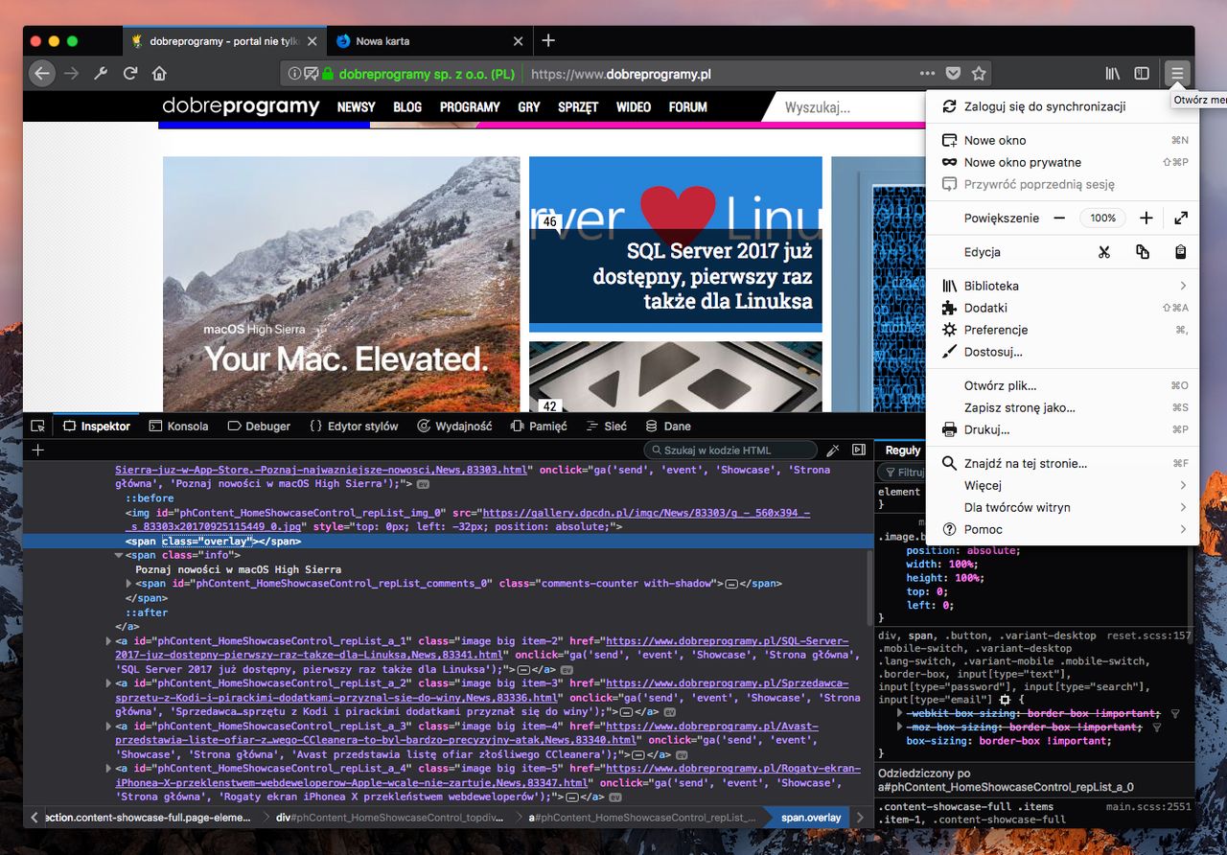Activate the element picker in devtools
This screenshot has height=855, width=1227.
point(37,426)
